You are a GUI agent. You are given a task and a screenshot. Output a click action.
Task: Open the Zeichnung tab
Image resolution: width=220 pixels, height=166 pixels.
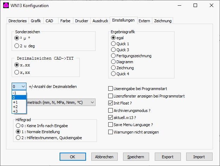(163, 21)
